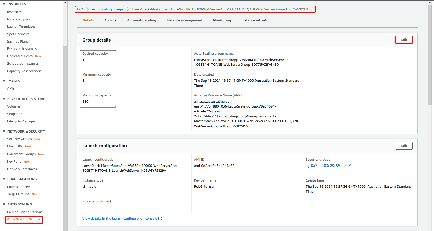Open Load Balancers page
This screenshot has width=434, height=231.
point(19,187)
